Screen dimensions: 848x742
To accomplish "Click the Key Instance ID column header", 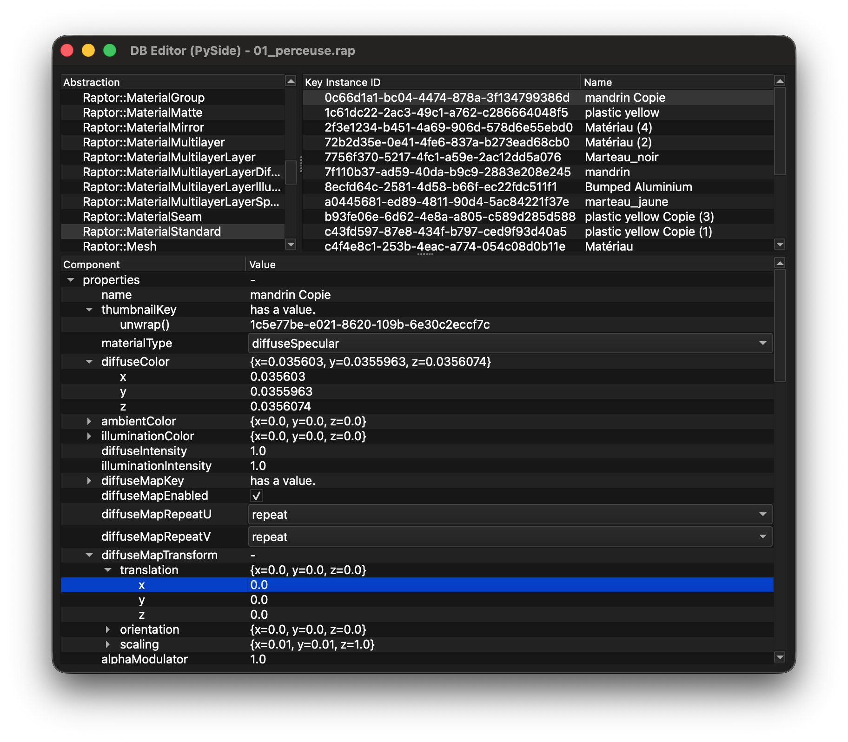I will click(441, 82).
